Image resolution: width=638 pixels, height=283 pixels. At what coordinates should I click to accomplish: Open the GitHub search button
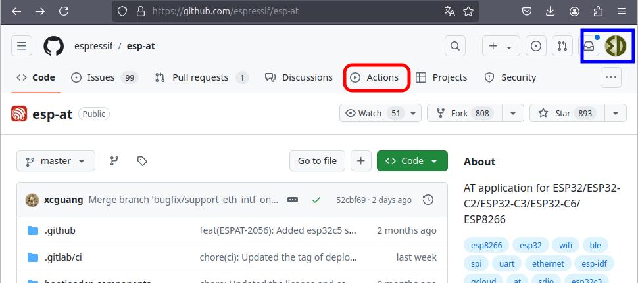point(454,46)
